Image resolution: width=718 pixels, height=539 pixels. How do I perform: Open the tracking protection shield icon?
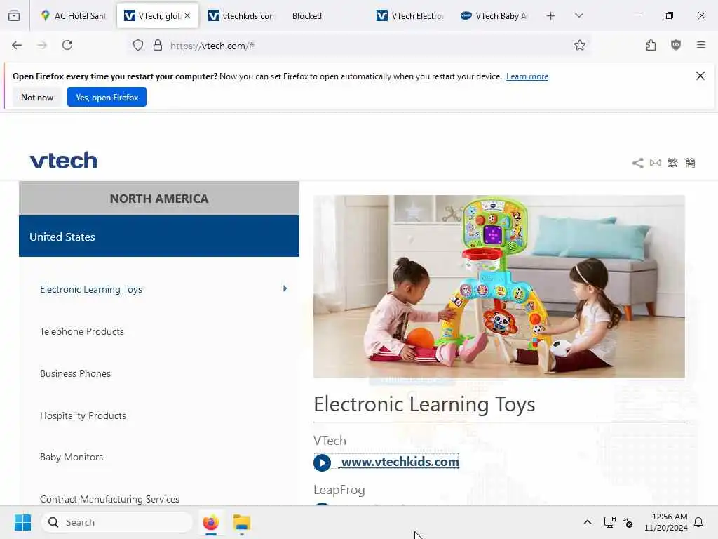(x=138, y=45)
